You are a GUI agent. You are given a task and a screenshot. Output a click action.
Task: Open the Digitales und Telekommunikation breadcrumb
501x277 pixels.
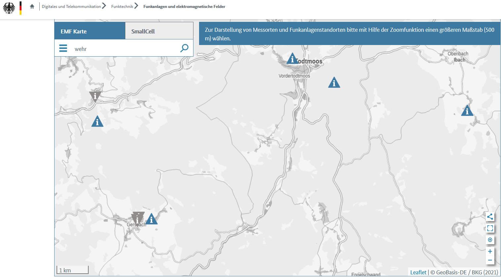tap(71, 6)
